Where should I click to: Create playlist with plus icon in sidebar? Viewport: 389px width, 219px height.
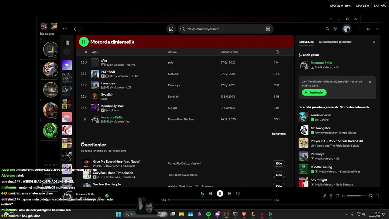tap(67, 52)
